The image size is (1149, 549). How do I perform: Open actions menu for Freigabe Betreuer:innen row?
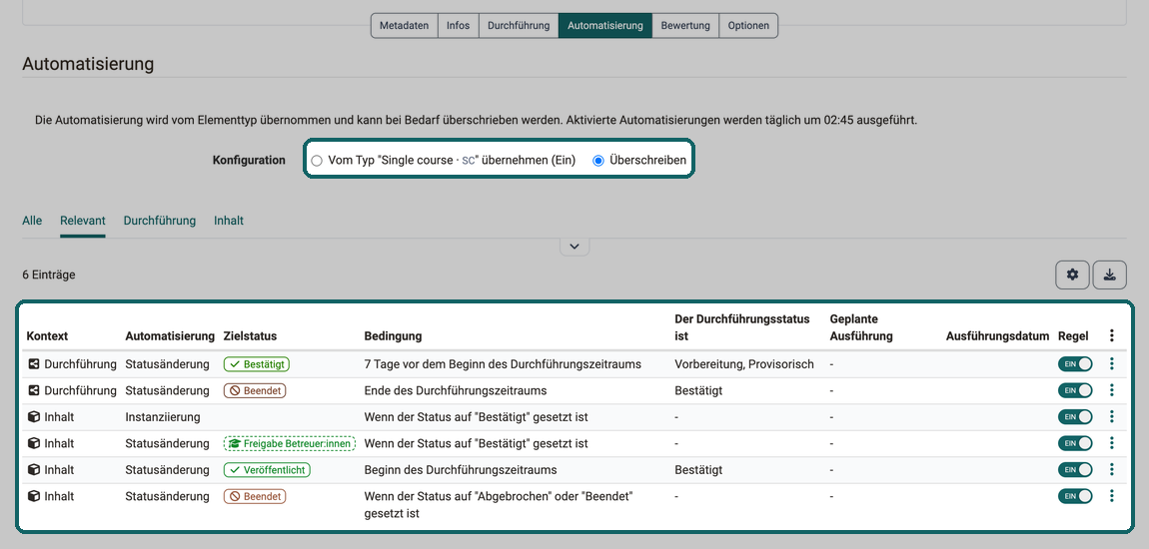point(1112,443)
